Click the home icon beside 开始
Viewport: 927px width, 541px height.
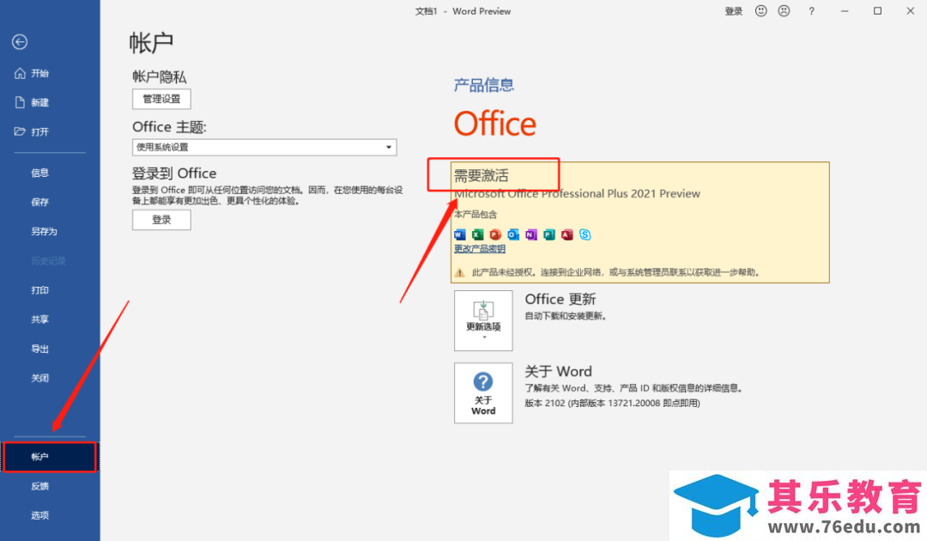click(x=20, y=73)
